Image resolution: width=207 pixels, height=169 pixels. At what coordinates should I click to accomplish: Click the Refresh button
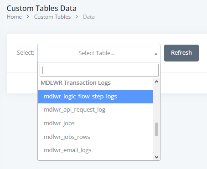(181, 53)
